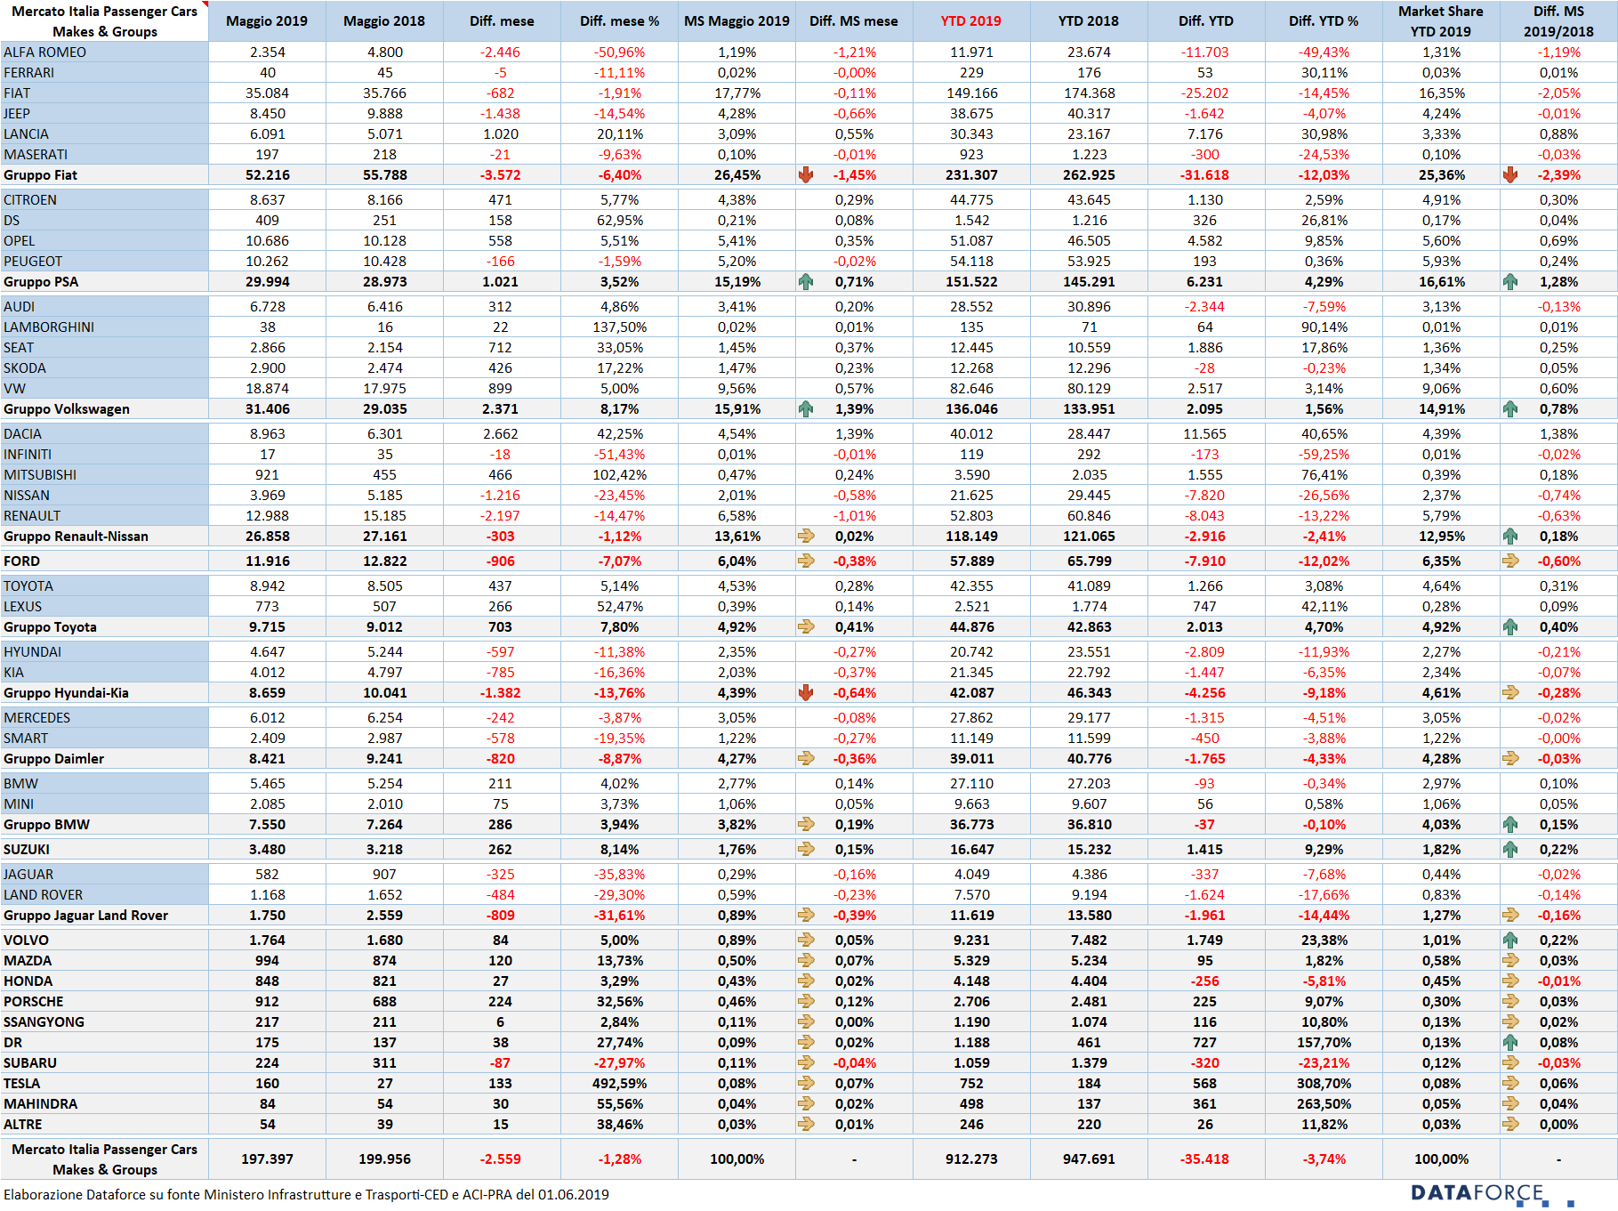Click the DATAFORCE logo
Viewport: 1618px width, 1211px height.
coord(1493,1193)
